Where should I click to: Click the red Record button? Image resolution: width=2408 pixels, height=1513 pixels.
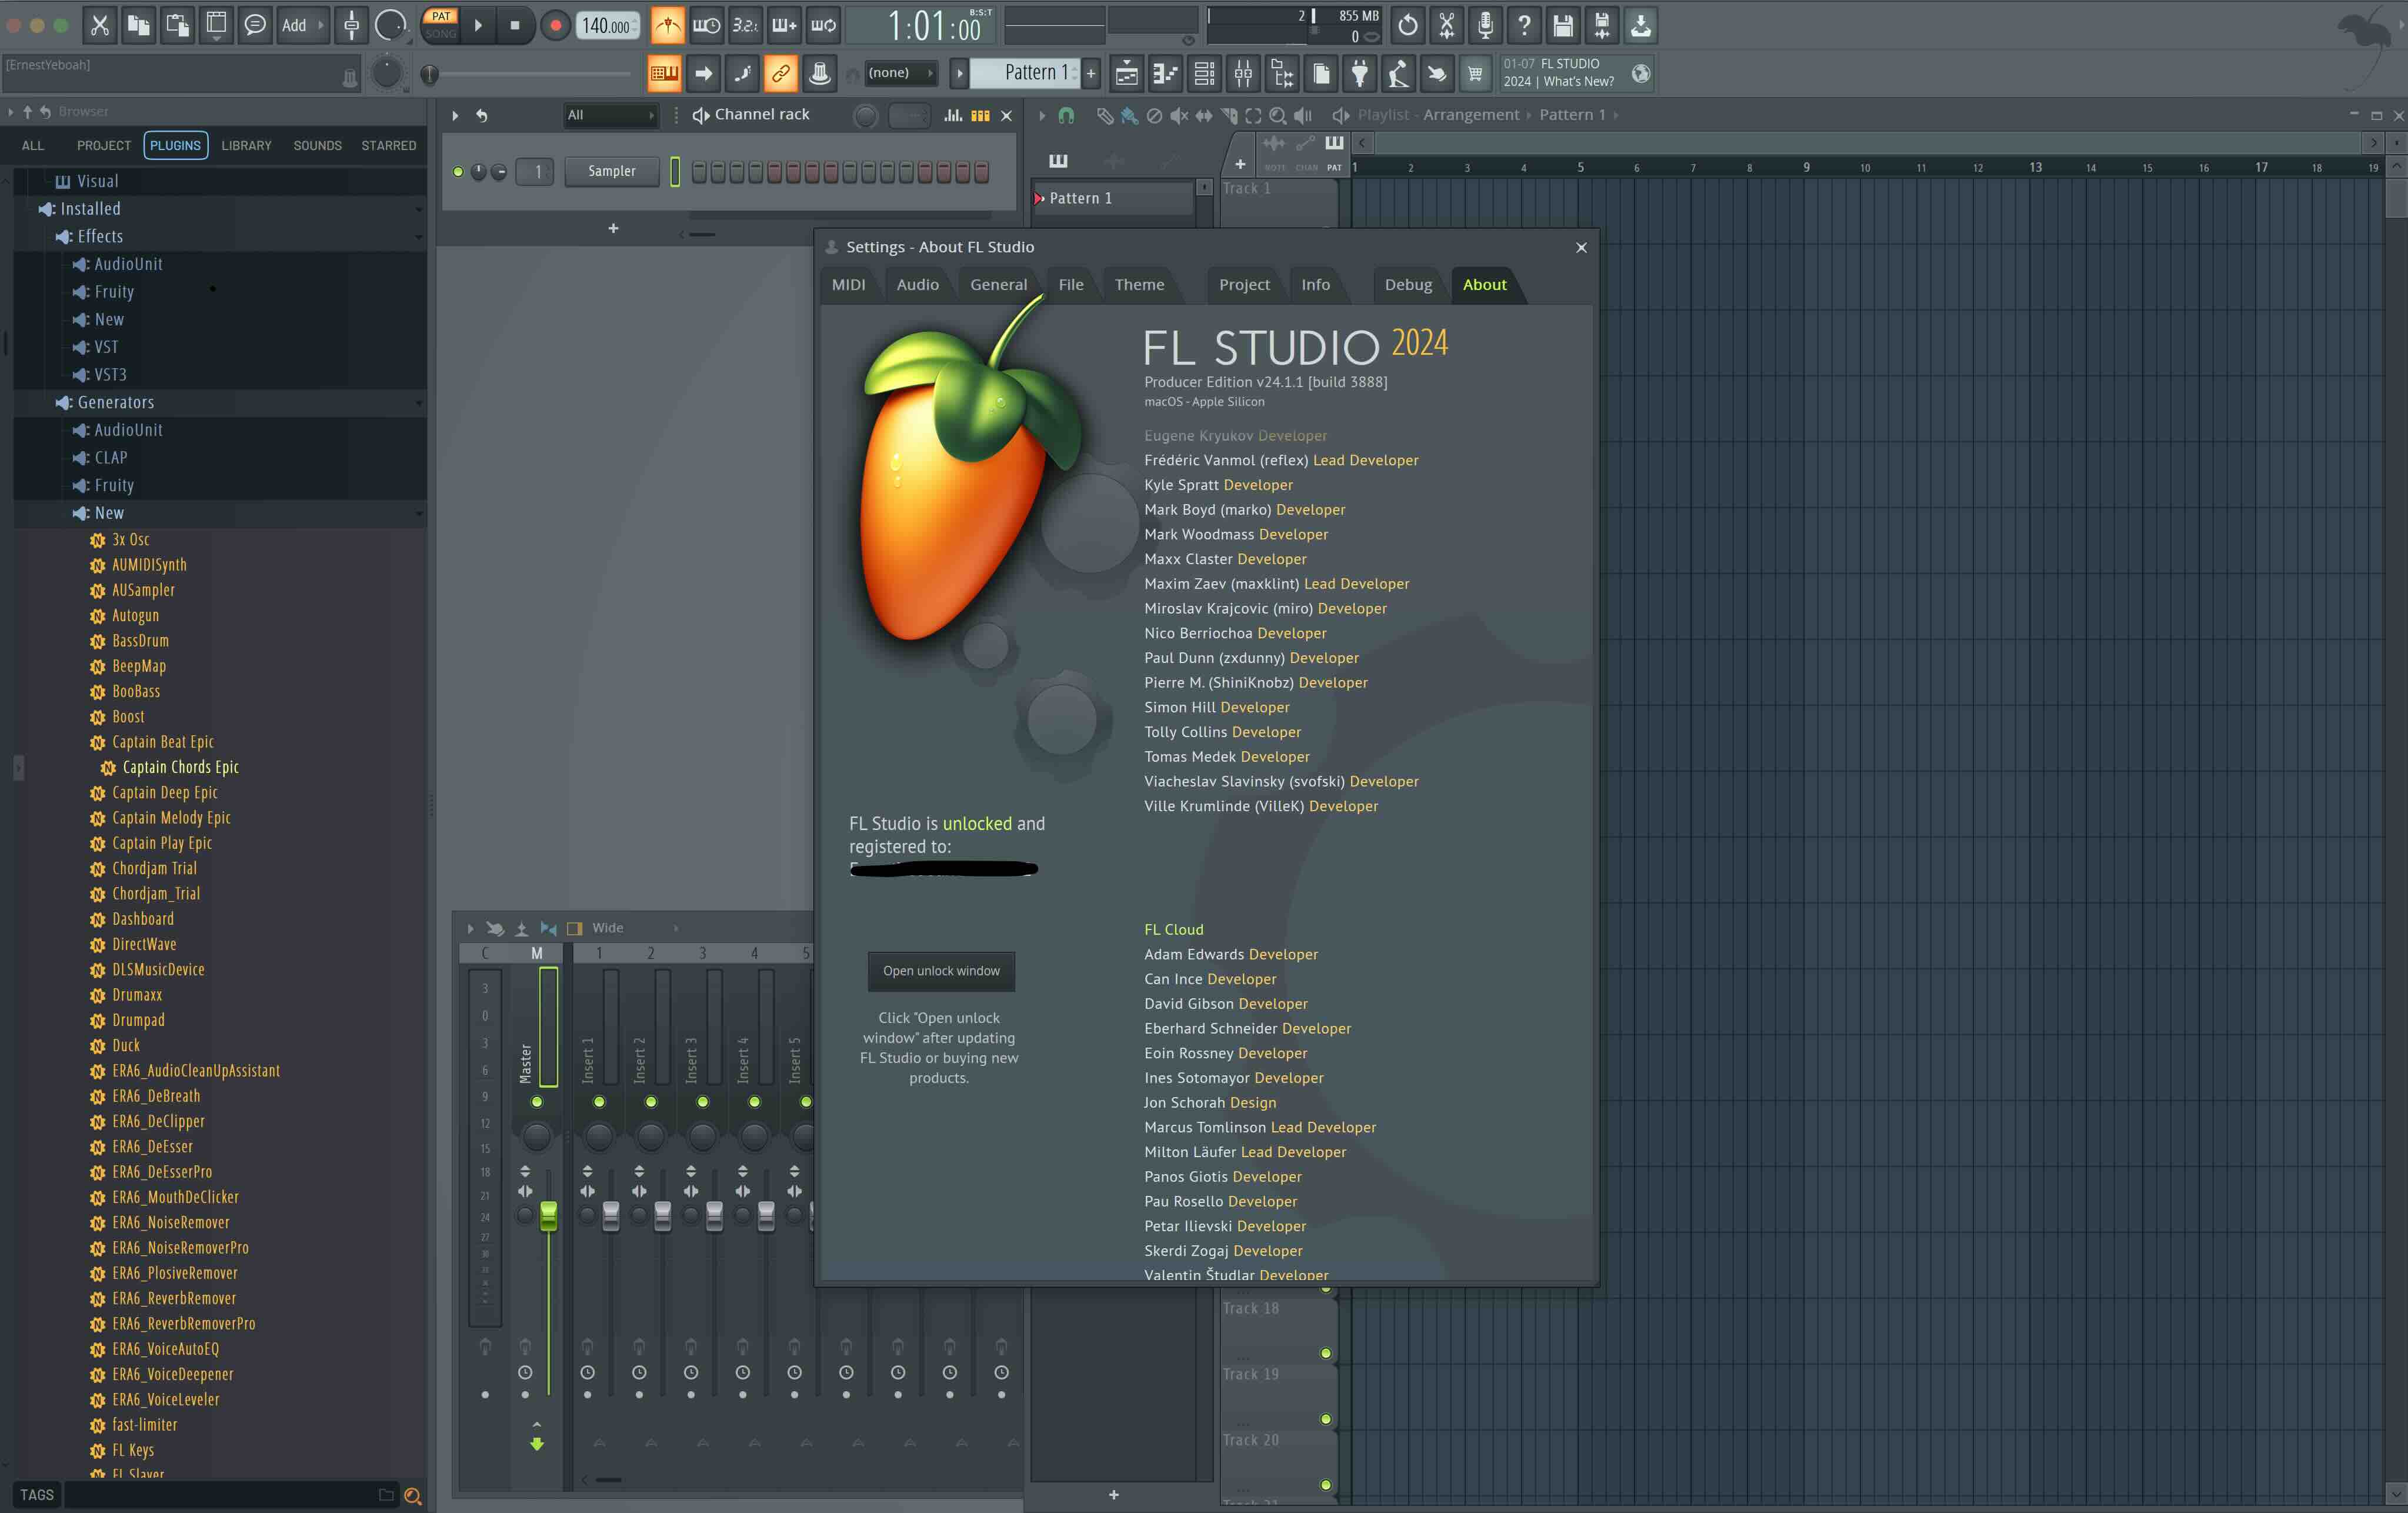click(555, 25)
